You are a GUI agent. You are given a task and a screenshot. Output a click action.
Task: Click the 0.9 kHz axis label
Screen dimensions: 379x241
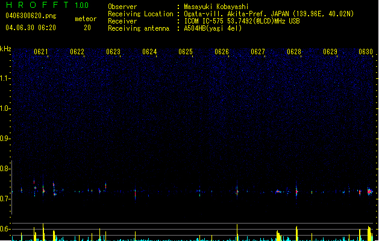pyautogui.click(x=5, y=139)
